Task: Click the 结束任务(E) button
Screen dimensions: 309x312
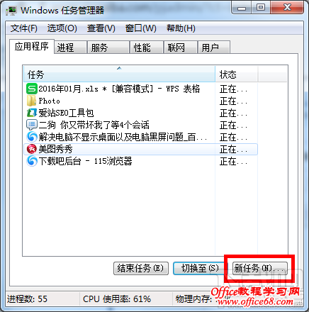Action: point(141,268)
